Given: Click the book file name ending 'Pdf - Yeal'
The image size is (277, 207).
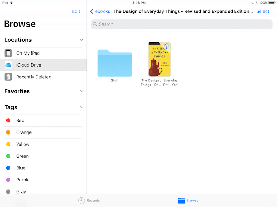Looking at the screenshot, I should pyautogui.click(x=159, y=82).
